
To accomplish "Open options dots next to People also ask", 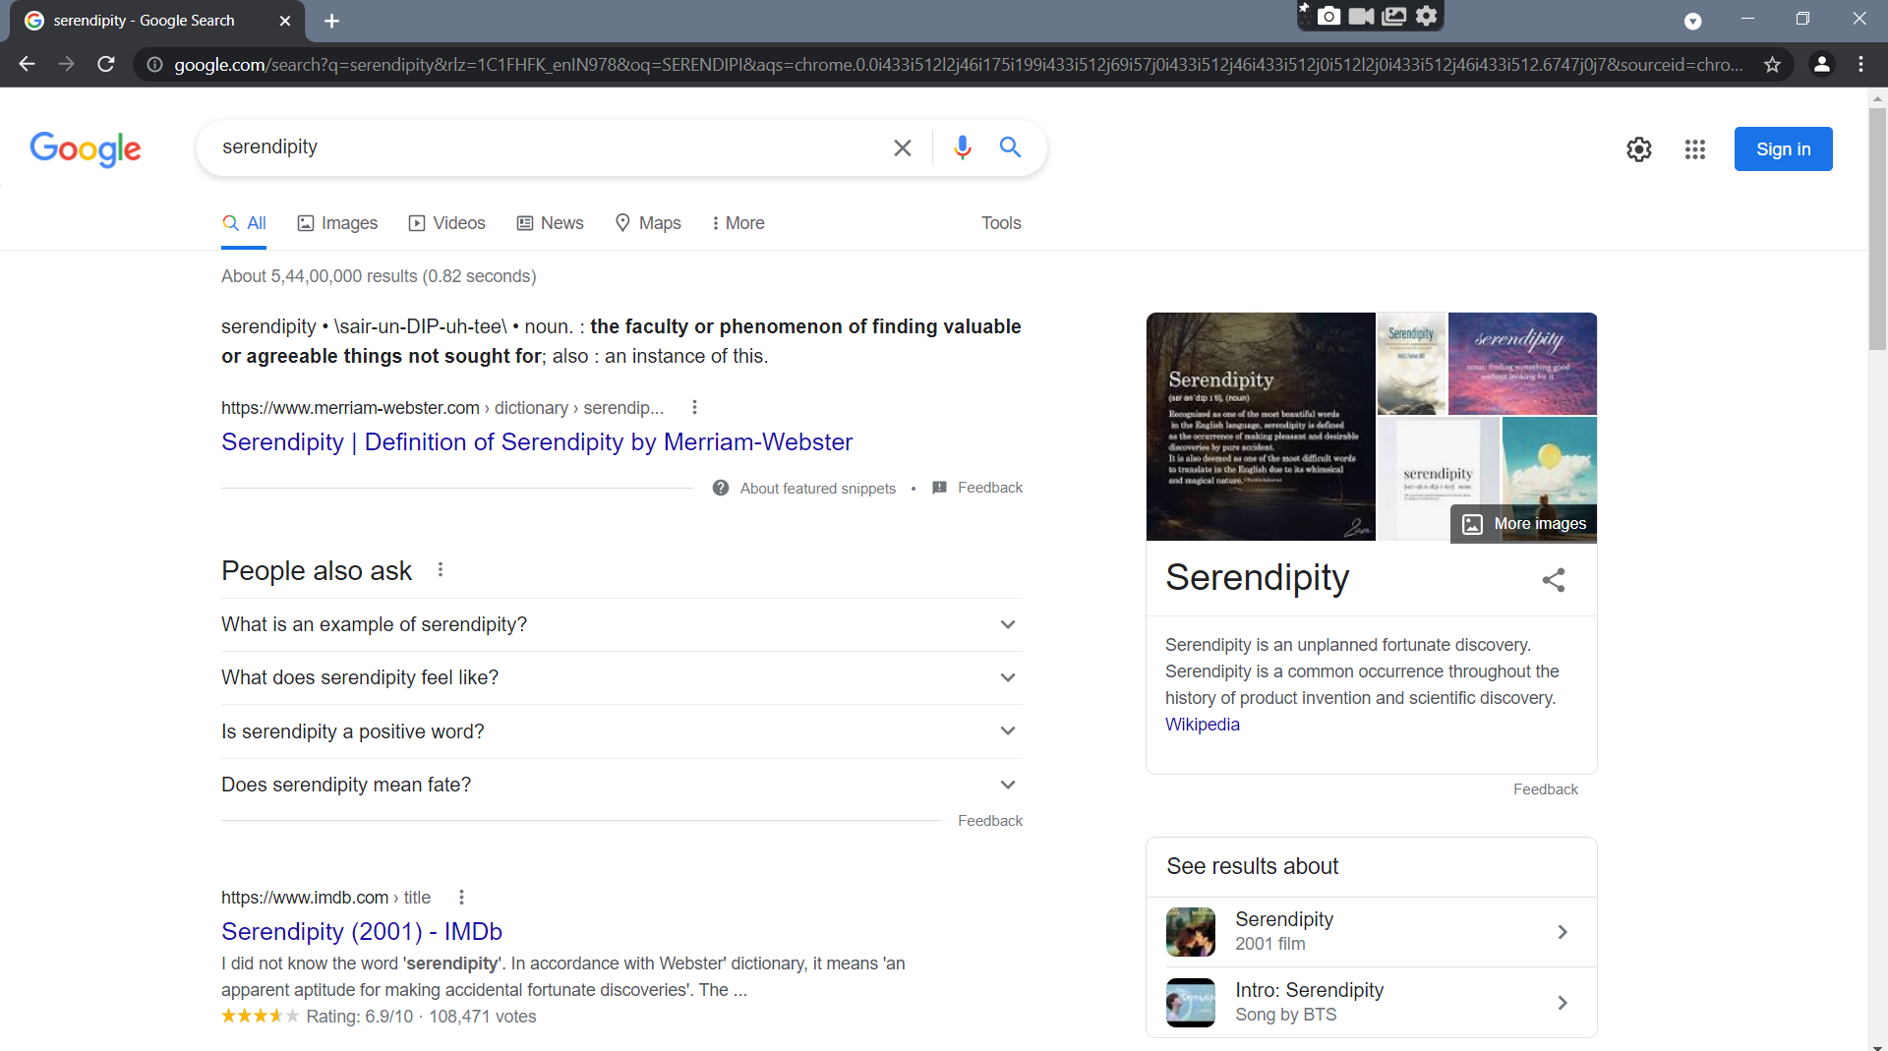I will click(x=441, y=569).
